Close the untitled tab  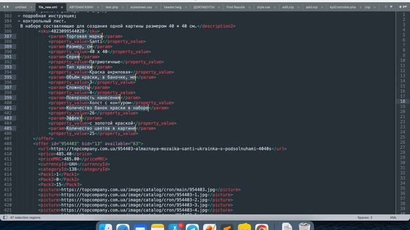(31, 7)
